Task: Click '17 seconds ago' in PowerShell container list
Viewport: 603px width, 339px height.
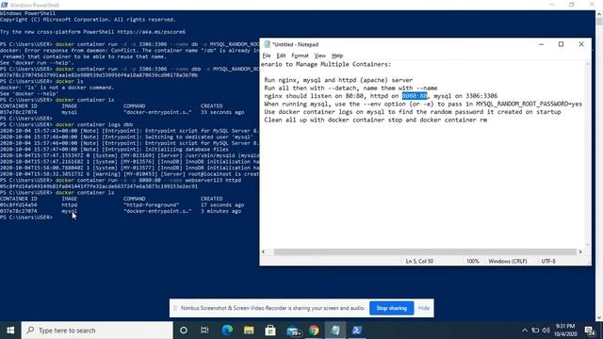Action: pyautogui.click(x=222, y=205)
